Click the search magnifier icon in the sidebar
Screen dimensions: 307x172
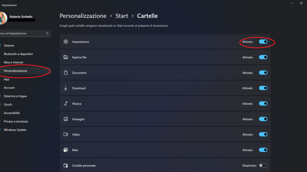click(x=47, y=33)
